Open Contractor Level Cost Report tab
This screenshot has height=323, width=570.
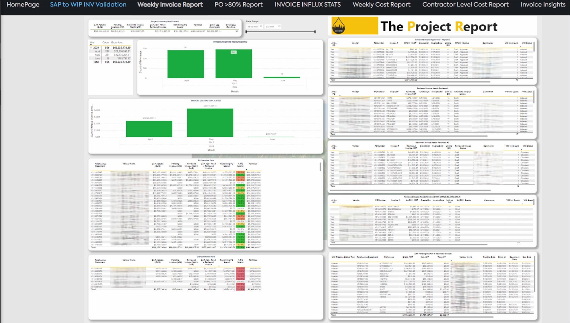click(466, 5)
